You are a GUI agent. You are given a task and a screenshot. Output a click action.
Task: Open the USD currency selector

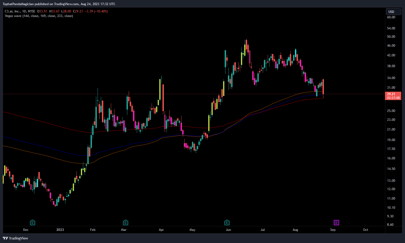[393, 12]
